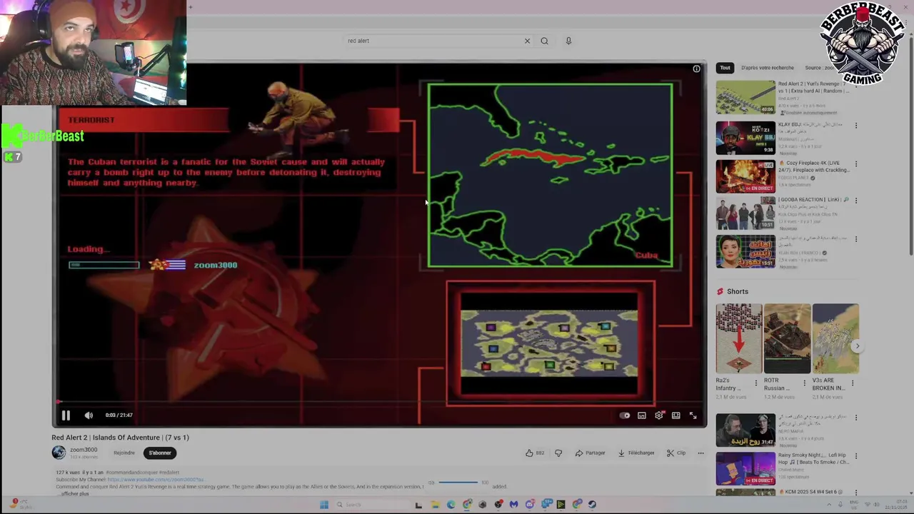Screen dimensions: 914x514
Task: Open options menu for KLAY BBJ video
Action: click(856, 126)
